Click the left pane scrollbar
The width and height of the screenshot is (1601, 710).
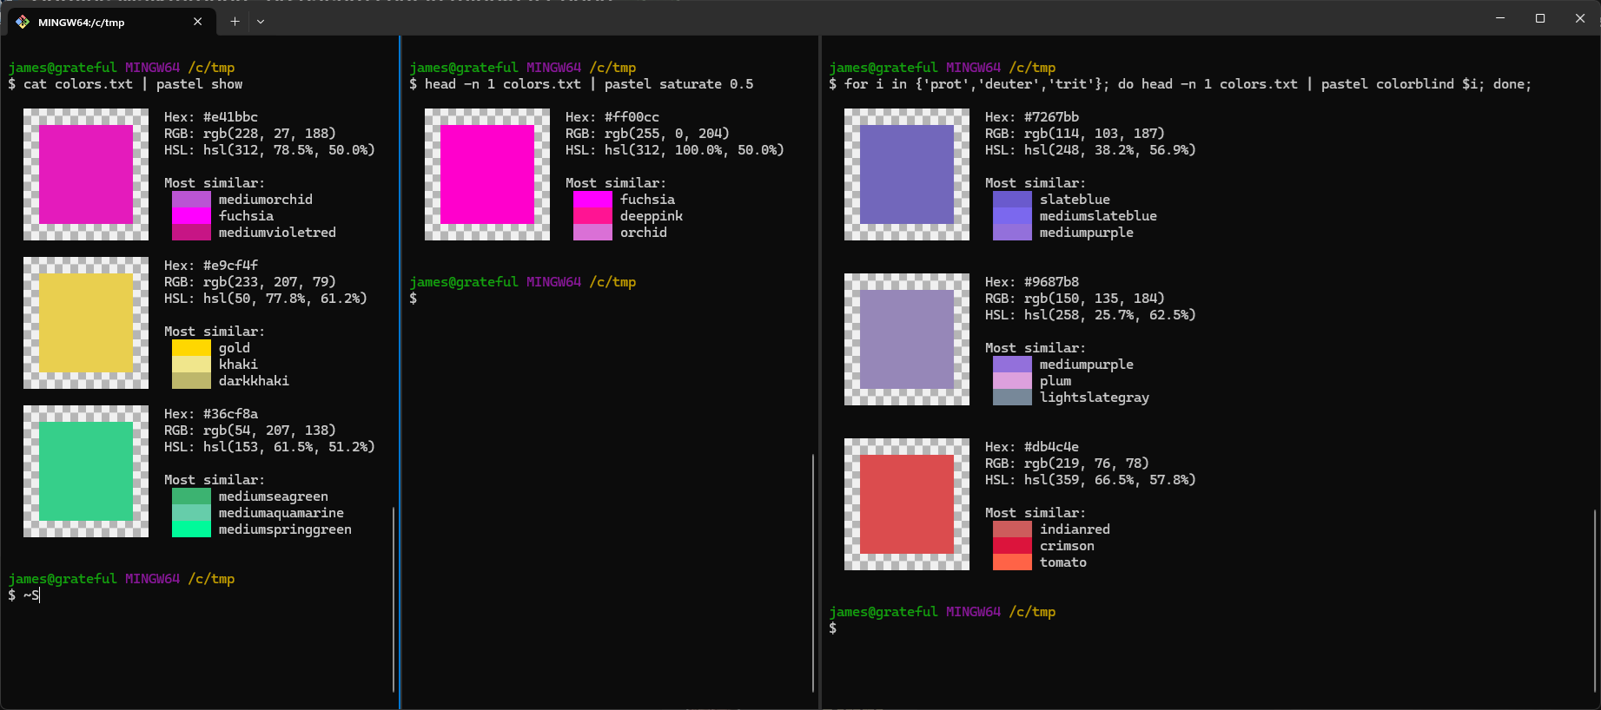394,599
